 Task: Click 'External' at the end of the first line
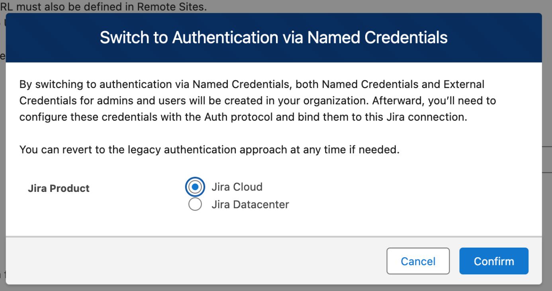click(464, 84)
